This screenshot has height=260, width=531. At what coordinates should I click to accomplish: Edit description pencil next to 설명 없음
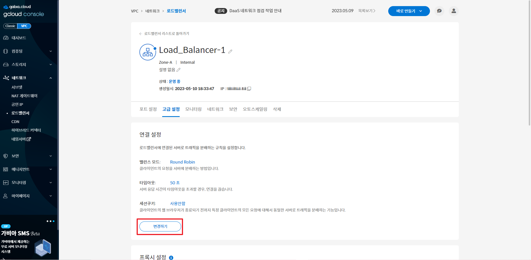tap(179, 70)
